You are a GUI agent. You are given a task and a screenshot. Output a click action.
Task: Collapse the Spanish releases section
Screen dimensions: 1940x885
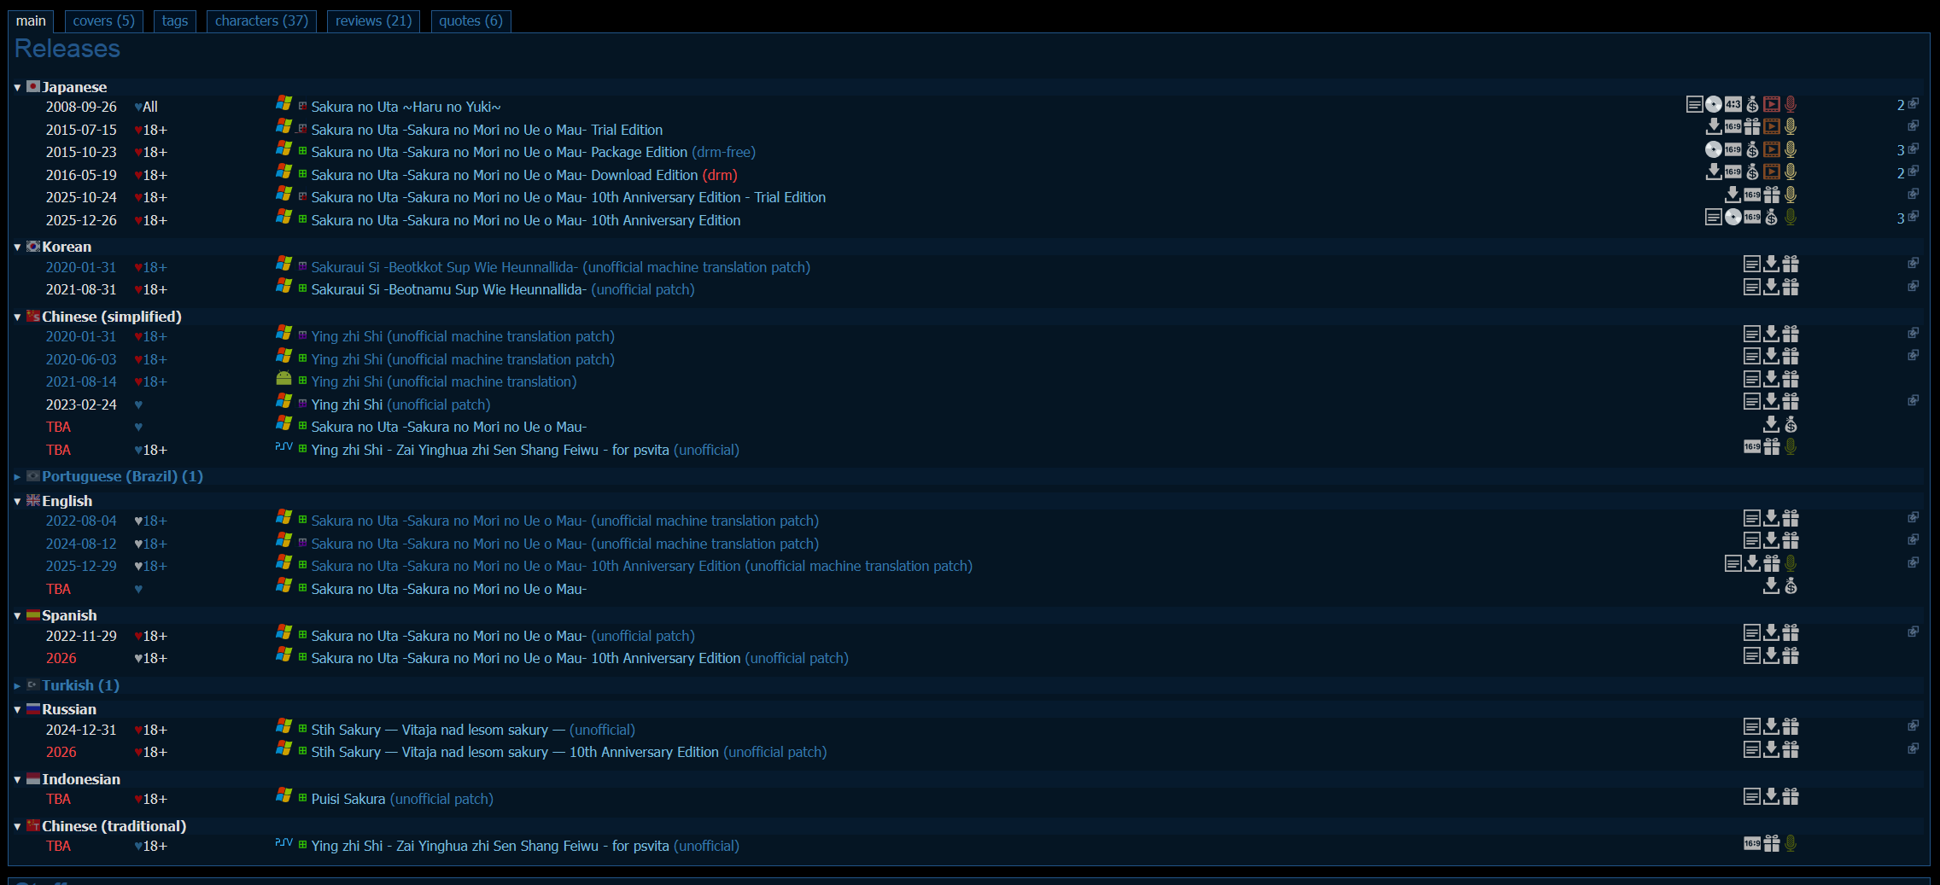coord(17,615)
